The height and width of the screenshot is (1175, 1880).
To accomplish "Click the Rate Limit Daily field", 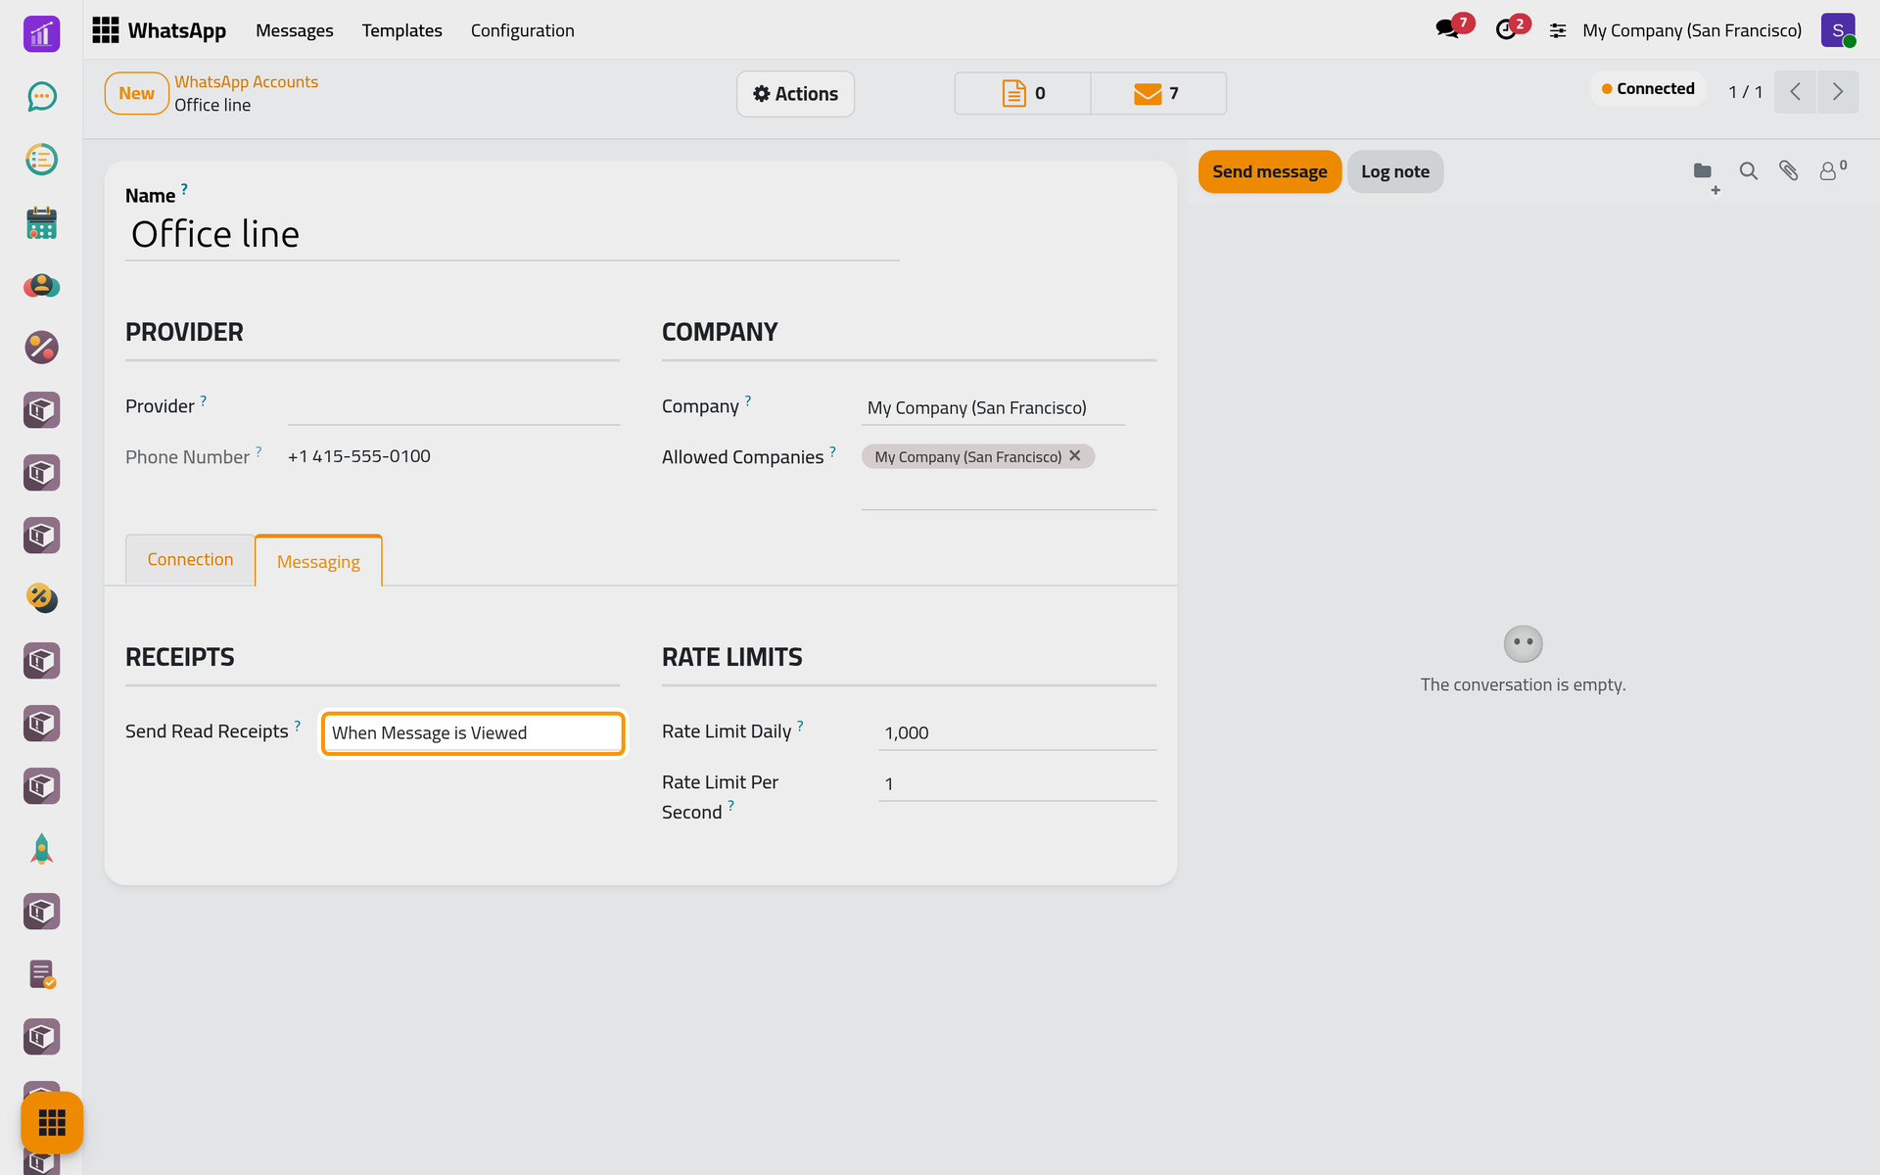I will click(x=1017, y=732).
